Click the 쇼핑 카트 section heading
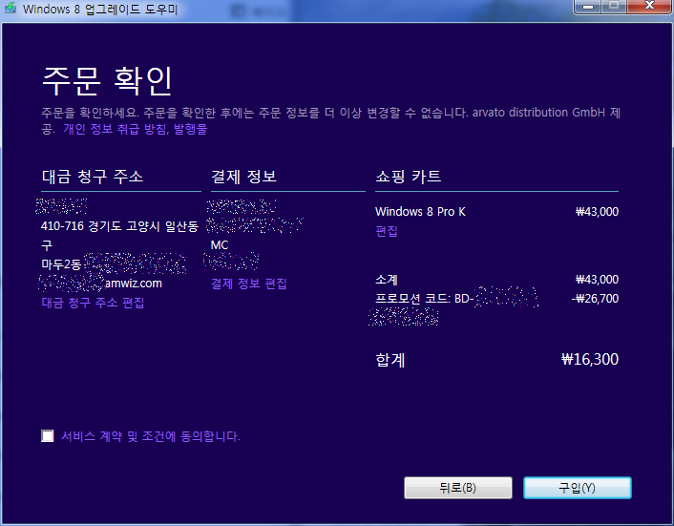 pos(409,178)
